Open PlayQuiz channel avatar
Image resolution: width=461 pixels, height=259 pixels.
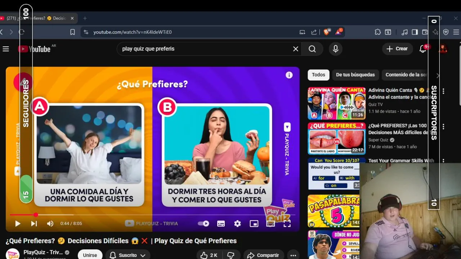tap(13, 254)
